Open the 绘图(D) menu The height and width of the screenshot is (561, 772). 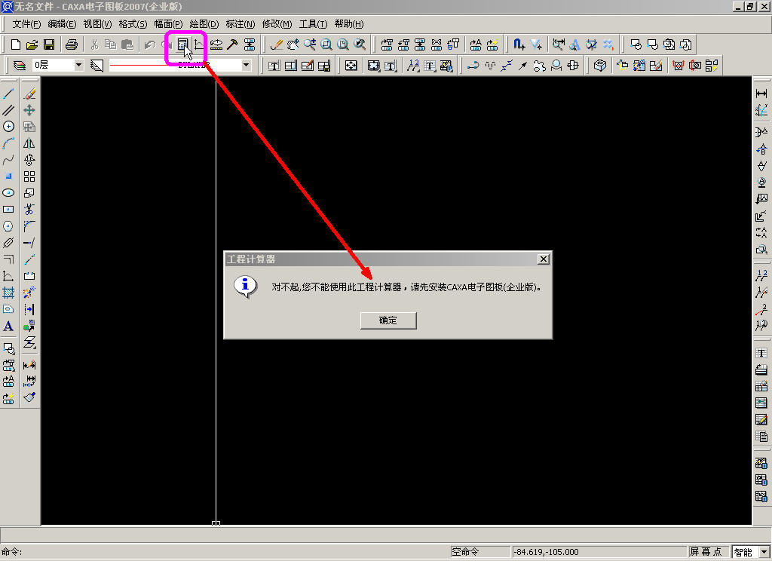pyautogui.click(x=204, y=23)
